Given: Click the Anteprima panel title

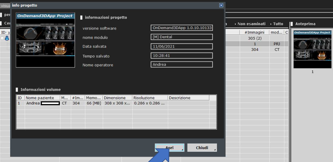Looking at the screenshot, I should (305, 24).
